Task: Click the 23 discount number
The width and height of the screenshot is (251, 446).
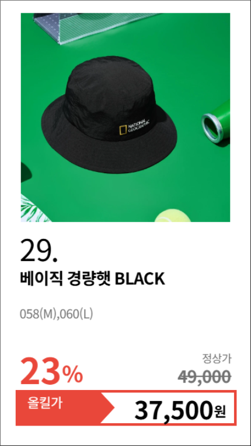Action: 40,371
